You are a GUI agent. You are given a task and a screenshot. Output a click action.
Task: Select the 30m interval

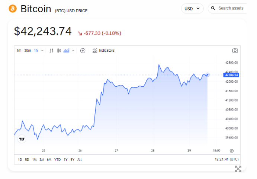click(28, 51)
